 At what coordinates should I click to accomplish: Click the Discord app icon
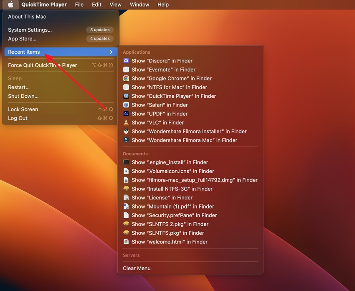(126, 61)
